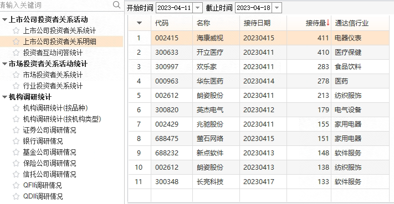Open QDII调研情况 report
The image size is (394, 204).
pos(43,196)
